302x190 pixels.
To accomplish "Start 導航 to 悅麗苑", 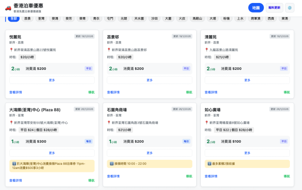I will 91,92.
